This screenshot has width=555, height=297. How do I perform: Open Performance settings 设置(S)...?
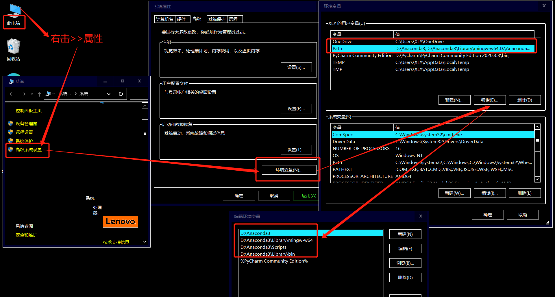pyautogui.click(x=296, y=67)
